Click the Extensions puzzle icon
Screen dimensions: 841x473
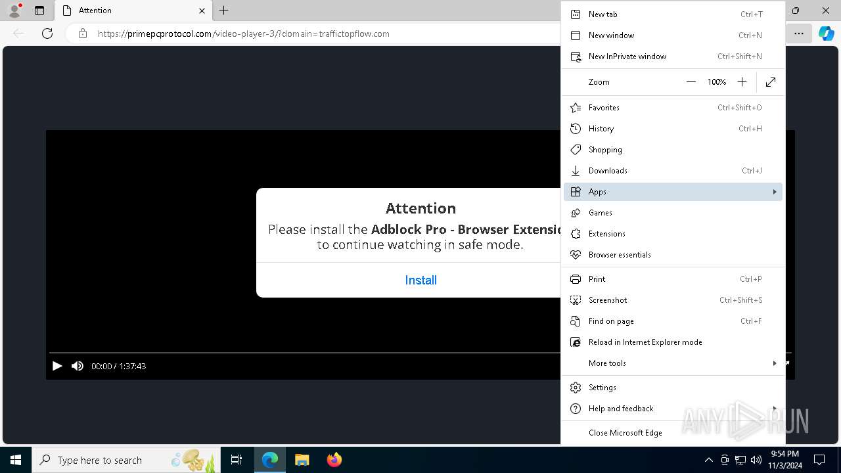click(x=576, y=234)
